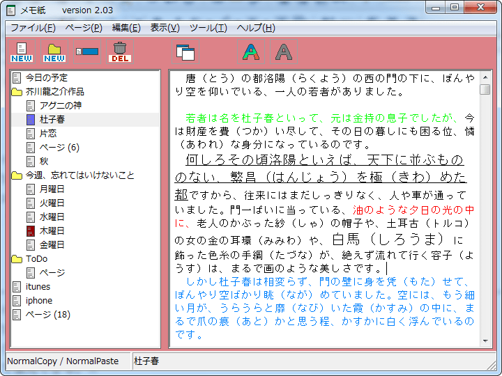Click the page icon beside ページ (18)

coord(17,315)
